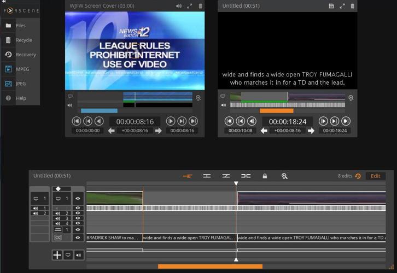Screen dimensions: 397x273
Task: Toggle eye for title track 1
Action: (x=78, y=230)
